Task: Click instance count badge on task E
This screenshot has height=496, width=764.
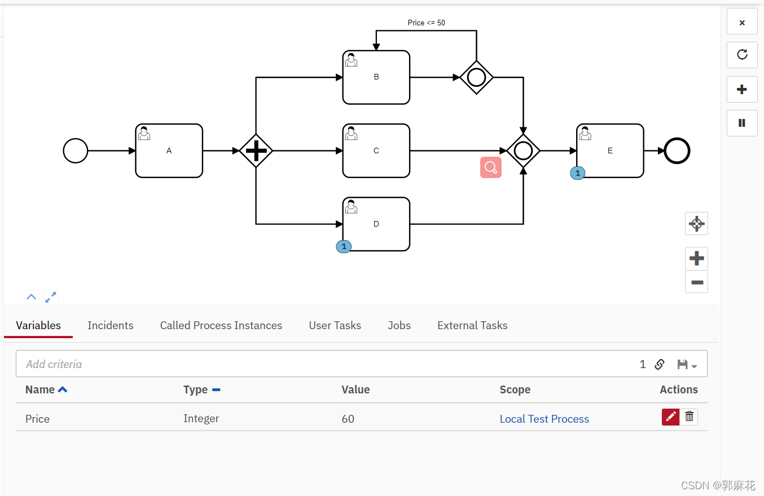Action: tap(577, 173)
